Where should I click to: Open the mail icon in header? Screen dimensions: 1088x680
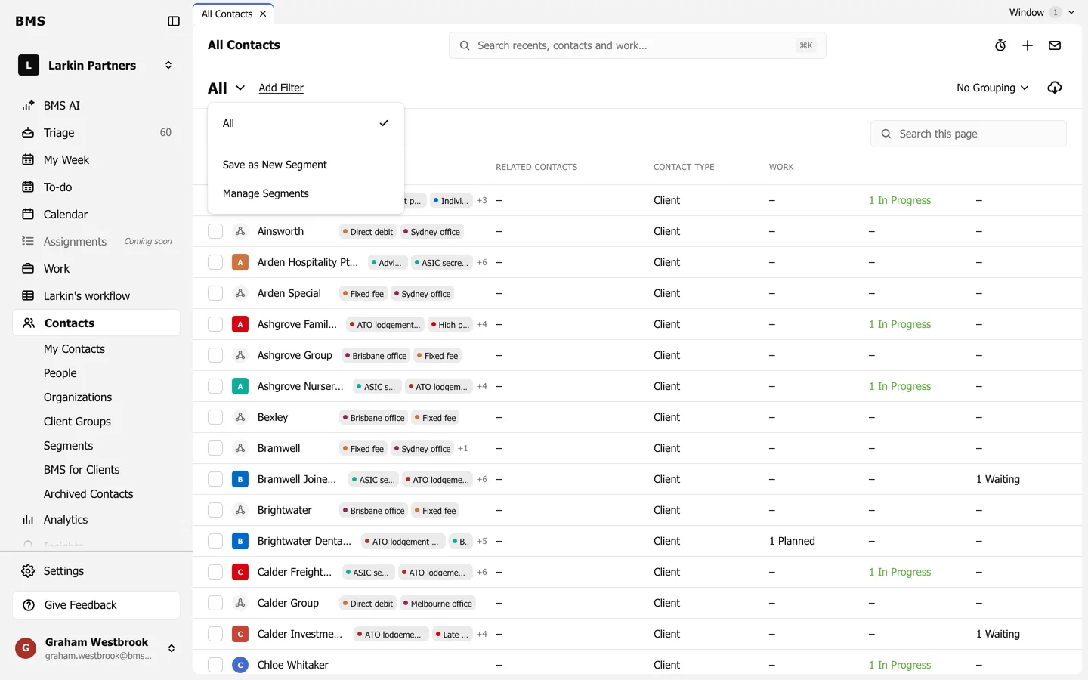1055,45
